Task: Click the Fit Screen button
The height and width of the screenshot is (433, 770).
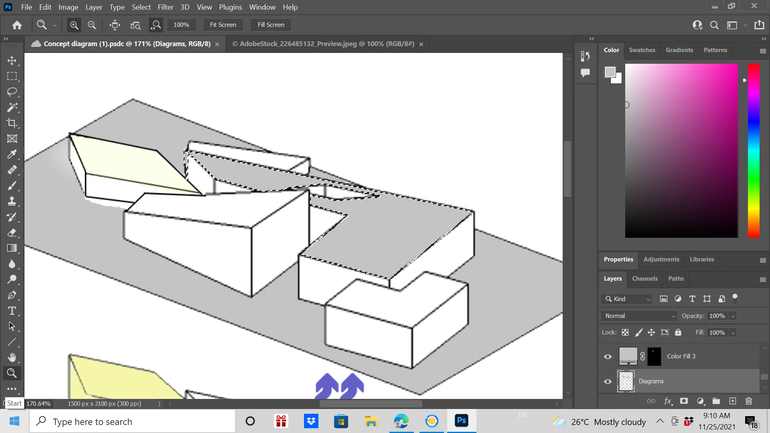Action: click(223, 25)
